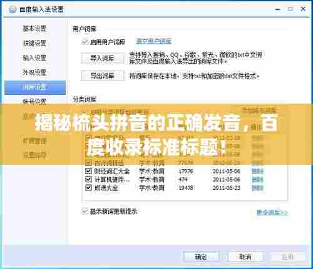Image resolution: width=313 pixels, height=269 pixels.
Task: Click the 取消 button
Action: [245, 257]
